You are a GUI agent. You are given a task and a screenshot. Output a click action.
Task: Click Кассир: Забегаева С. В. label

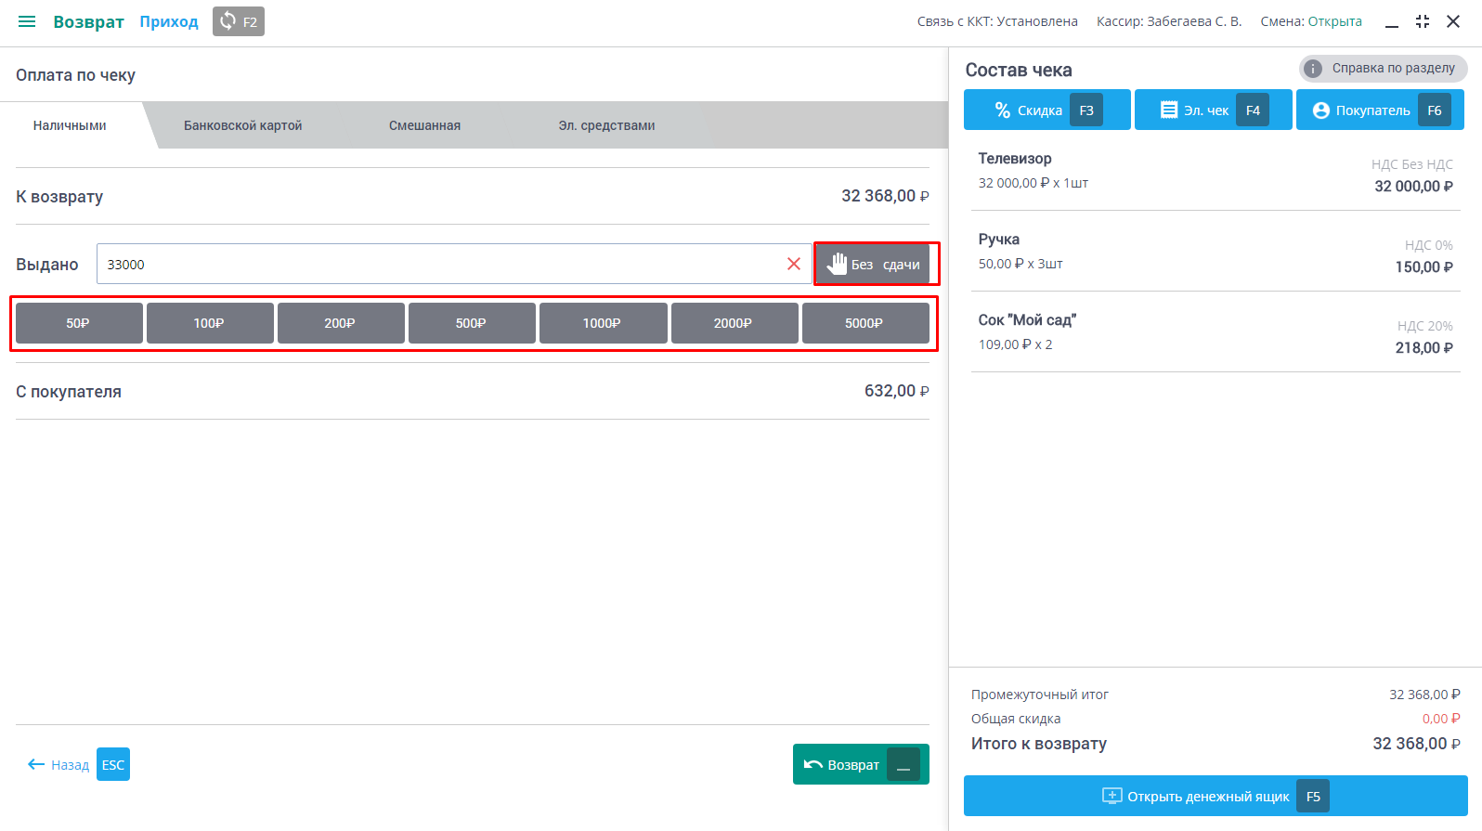pyautogui.click(x=1169, y=21)
